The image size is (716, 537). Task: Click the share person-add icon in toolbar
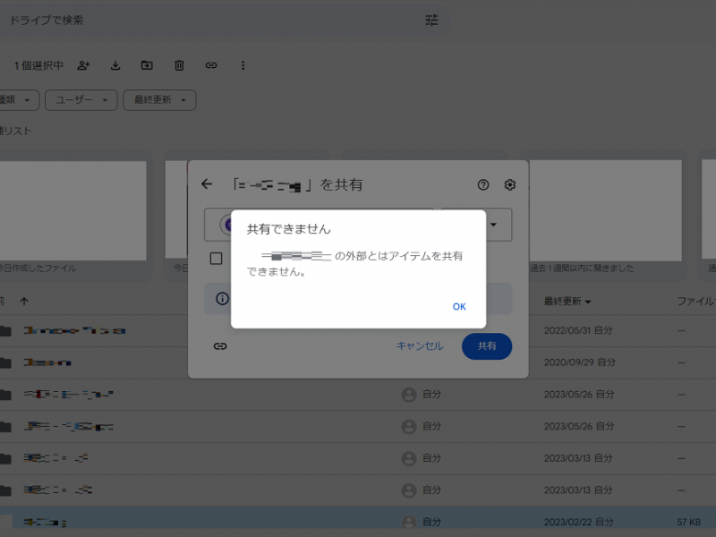click(83, 65)
